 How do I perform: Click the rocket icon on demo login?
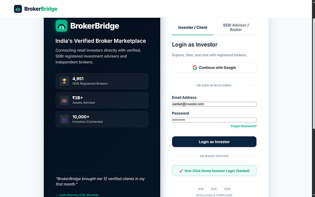click(181, 171)
